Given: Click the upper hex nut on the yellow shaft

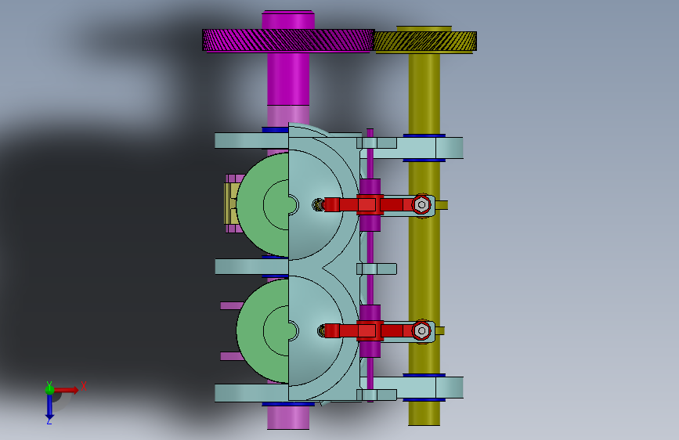Looking at the screenshot, I should (421, 204).
